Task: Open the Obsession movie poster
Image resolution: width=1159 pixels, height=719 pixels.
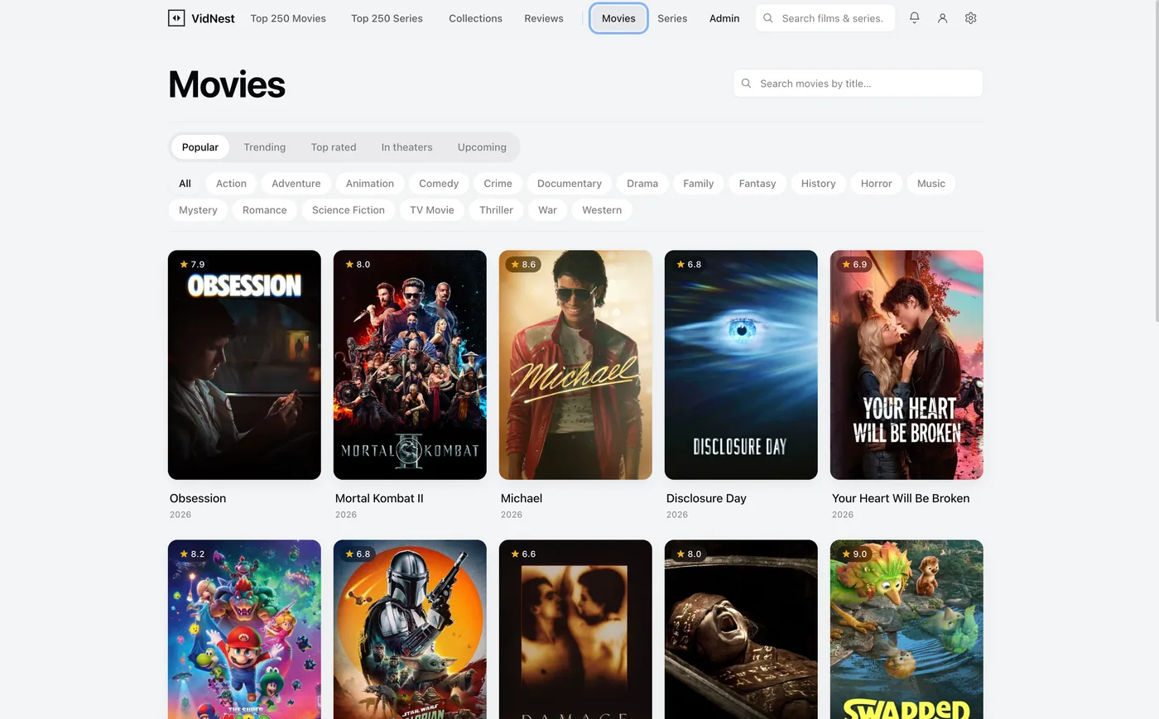Action: 244,365
